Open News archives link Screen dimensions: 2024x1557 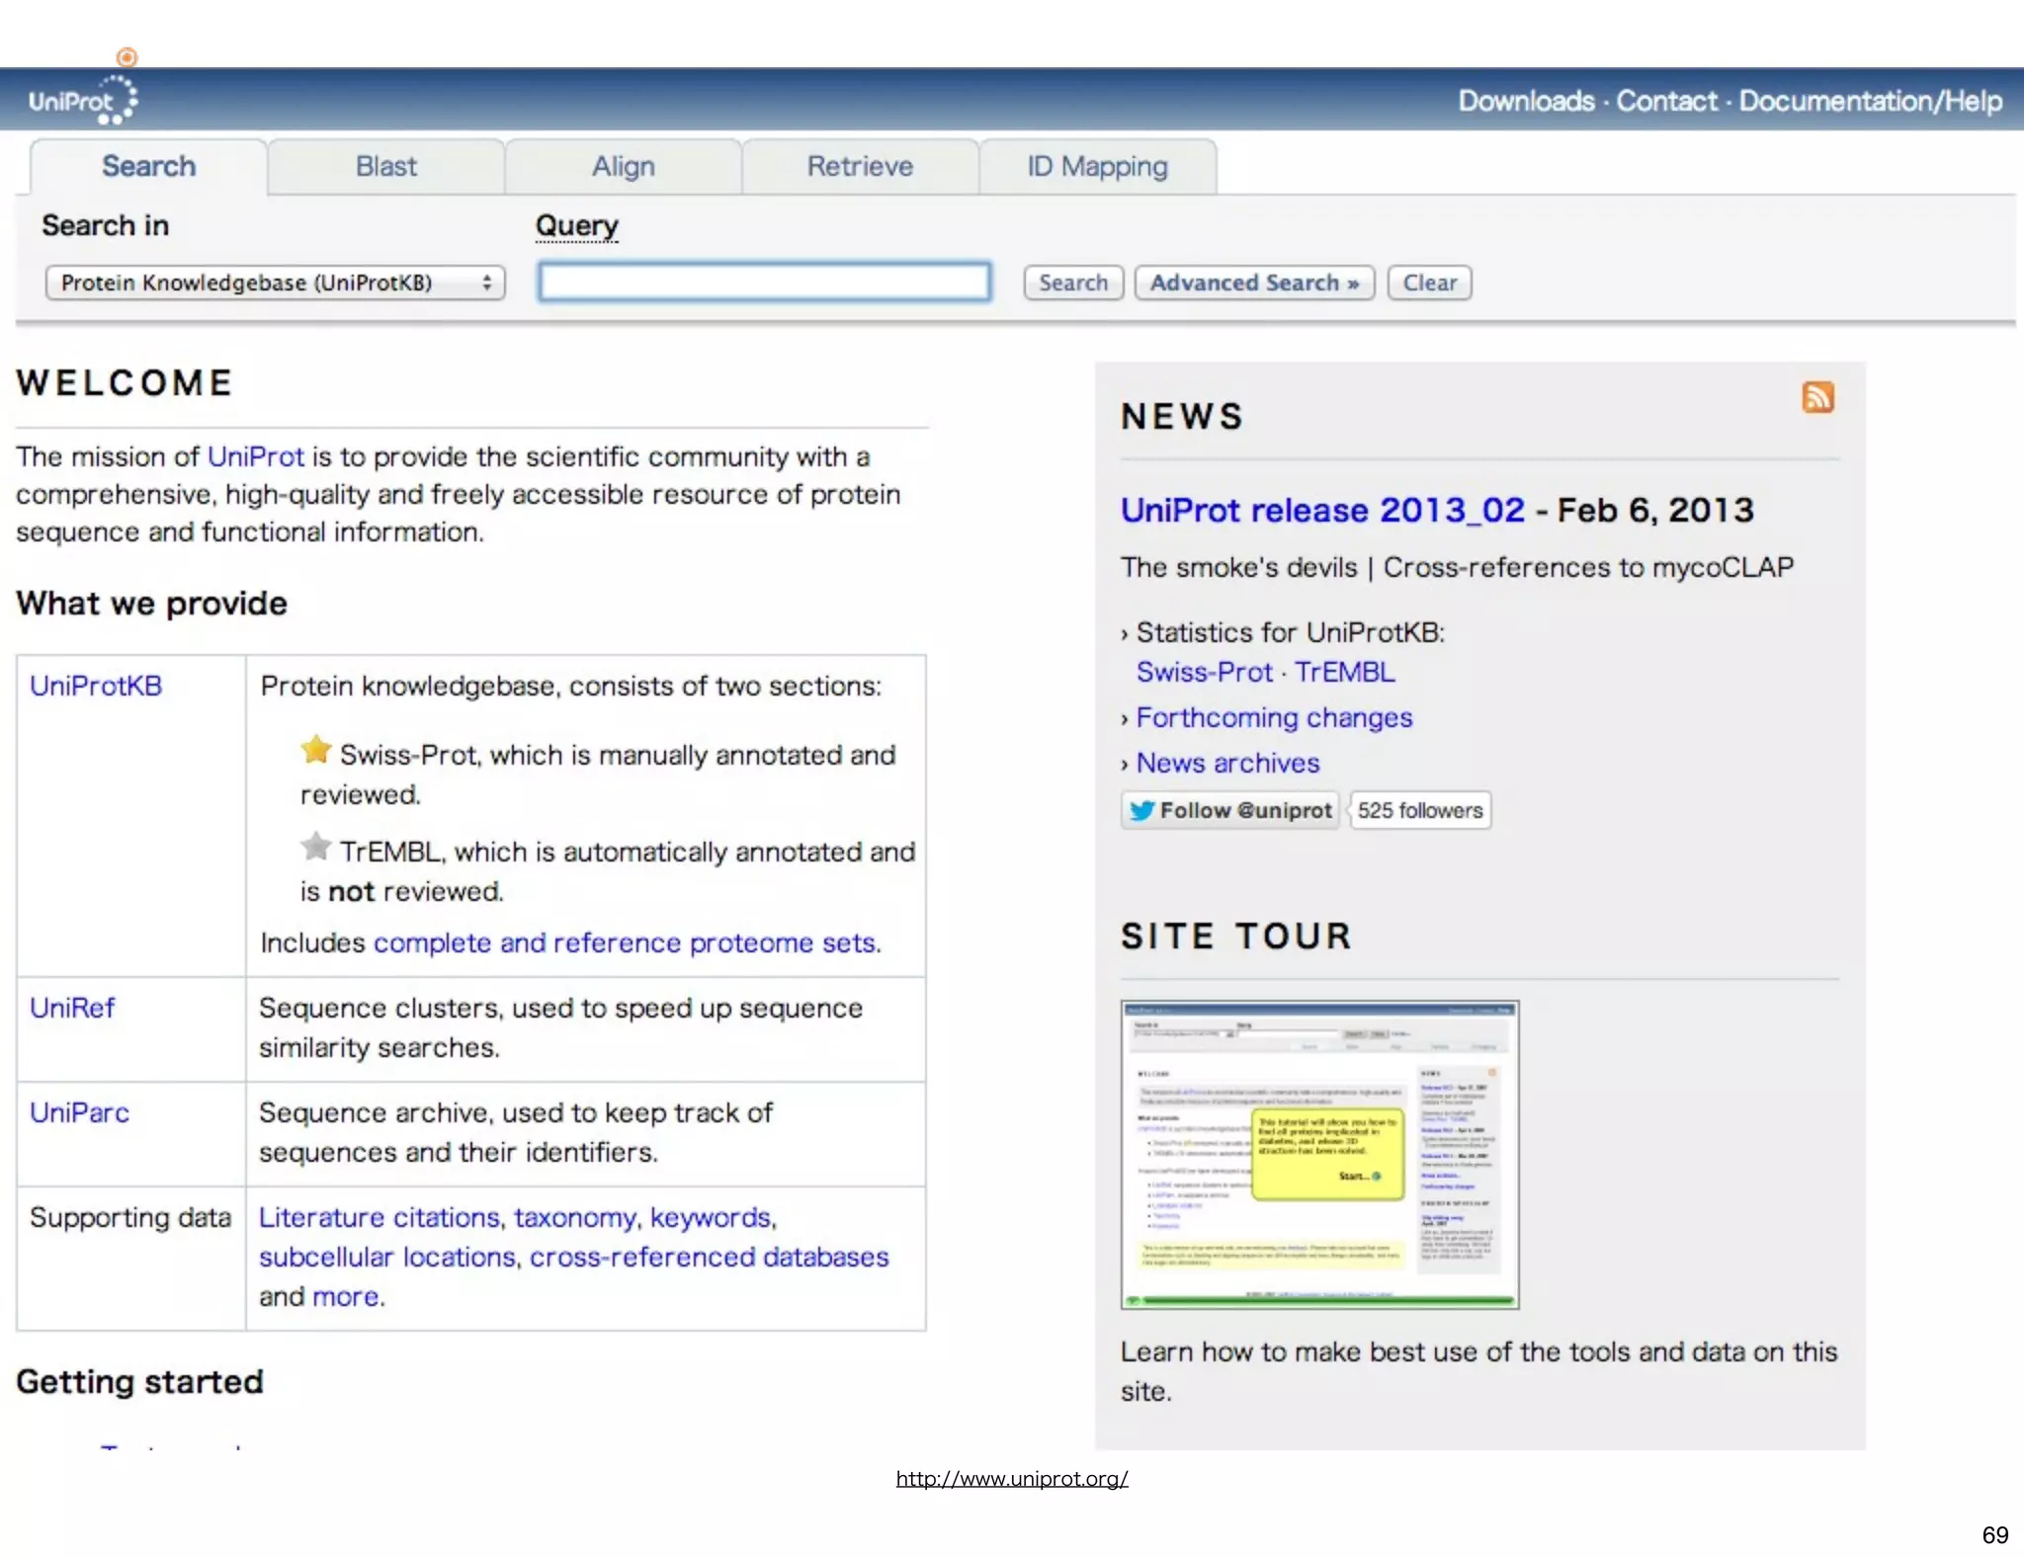point(1227,763)
